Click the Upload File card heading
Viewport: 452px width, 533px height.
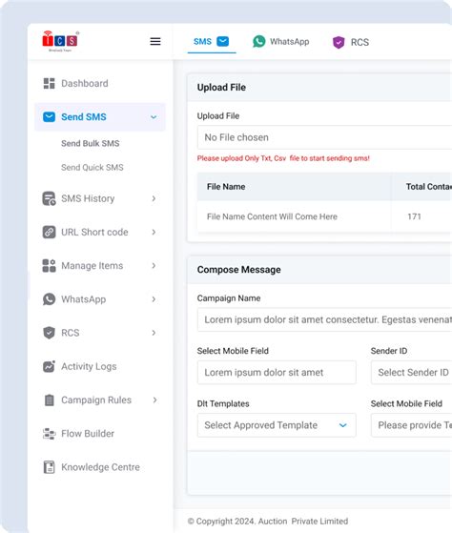[x=221, y=88]
